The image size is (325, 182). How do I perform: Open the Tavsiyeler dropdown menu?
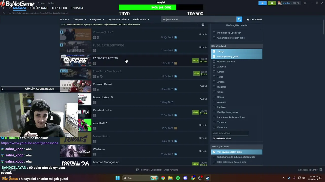pos(80,19)
